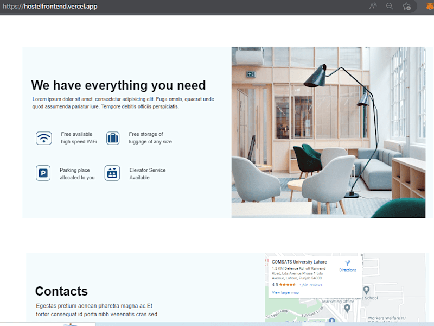This screenshot has height=326, width=434.
Task: Click the elevator service icon
Action: pos(112,173)
